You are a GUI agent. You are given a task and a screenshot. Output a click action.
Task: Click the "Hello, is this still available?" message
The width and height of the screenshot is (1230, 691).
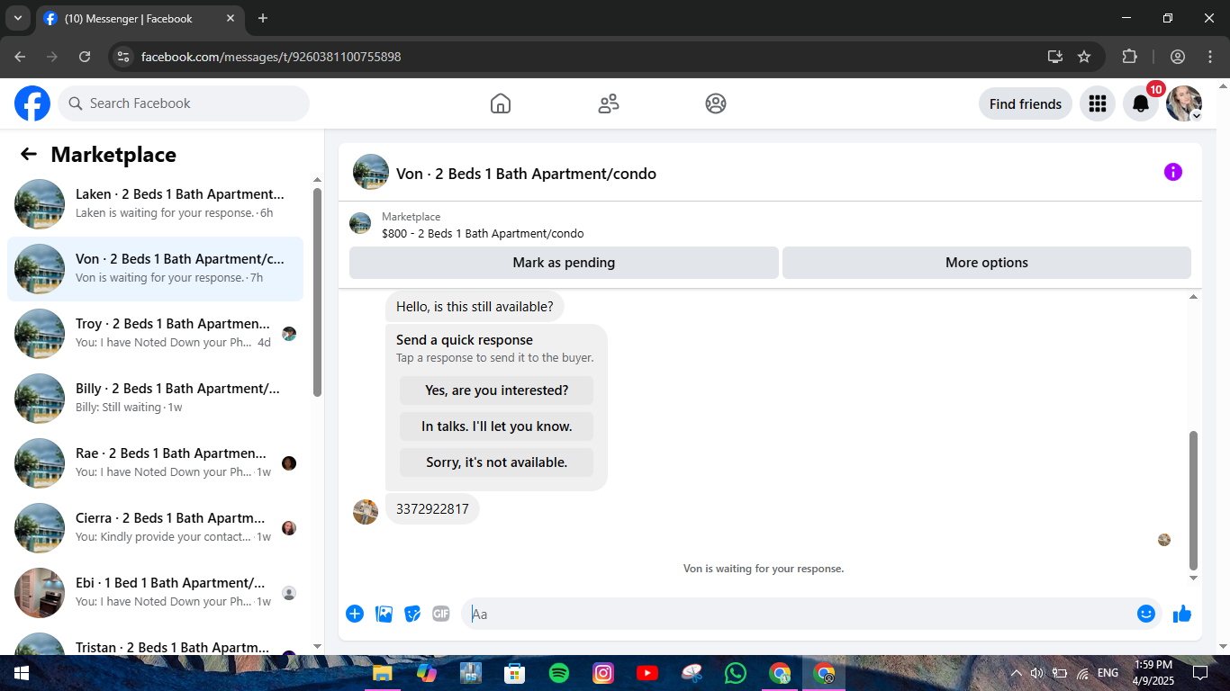coord(475,307)
